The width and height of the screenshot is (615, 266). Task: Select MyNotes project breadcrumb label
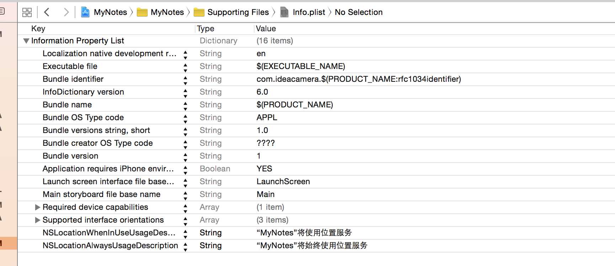pyautogui.click(x=110, y=12)
